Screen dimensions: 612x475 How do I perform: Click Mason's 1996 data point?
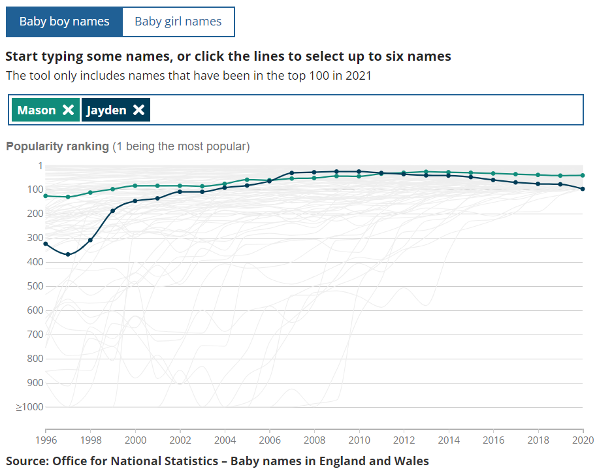pos(46,196)
